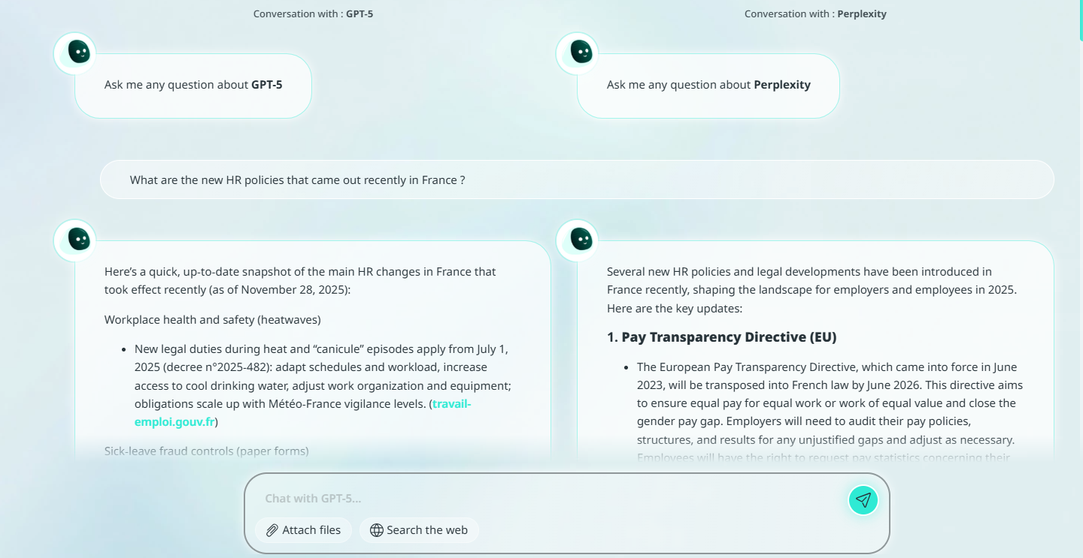This screenshot has width=1083, height=558.
Task: Click the user question about HR policies
Action: (x=297, y=180)
